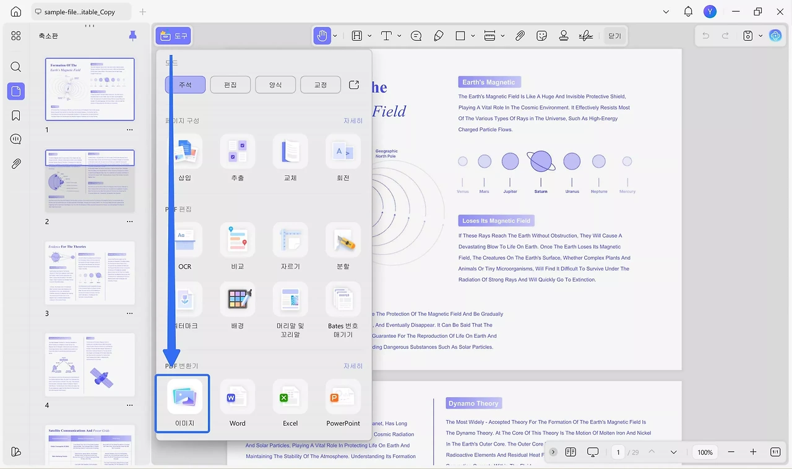Switch to 교정 mode tab
This screenshot has width=792, height=469.
click(x=321, y=85)
